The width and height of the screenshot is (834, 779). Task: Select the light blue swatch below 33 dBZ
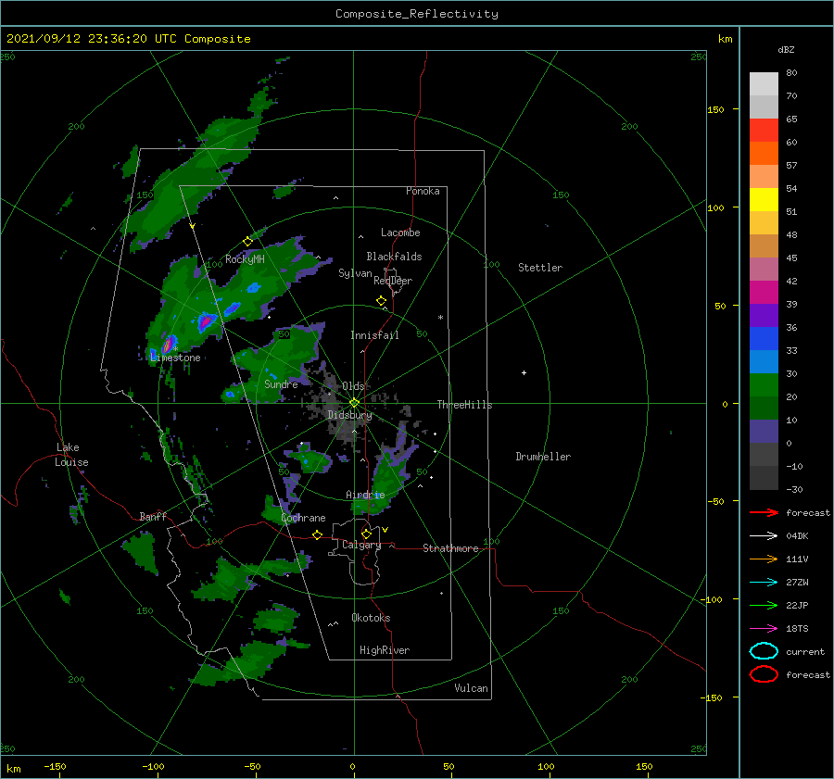pyautogui.click(x=764, y=361)
